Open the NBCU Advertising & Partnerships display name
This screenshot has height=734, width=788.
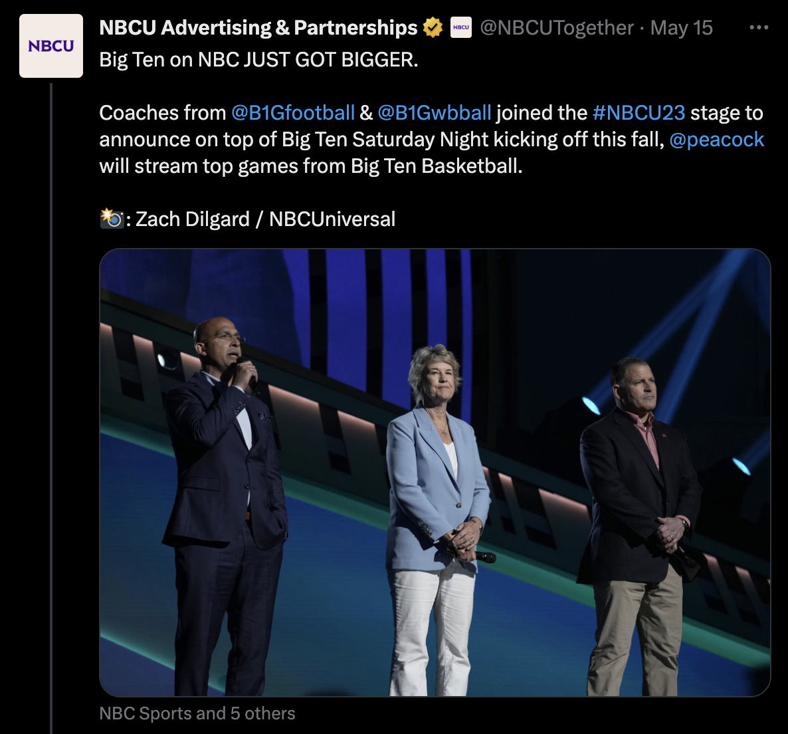258,28
